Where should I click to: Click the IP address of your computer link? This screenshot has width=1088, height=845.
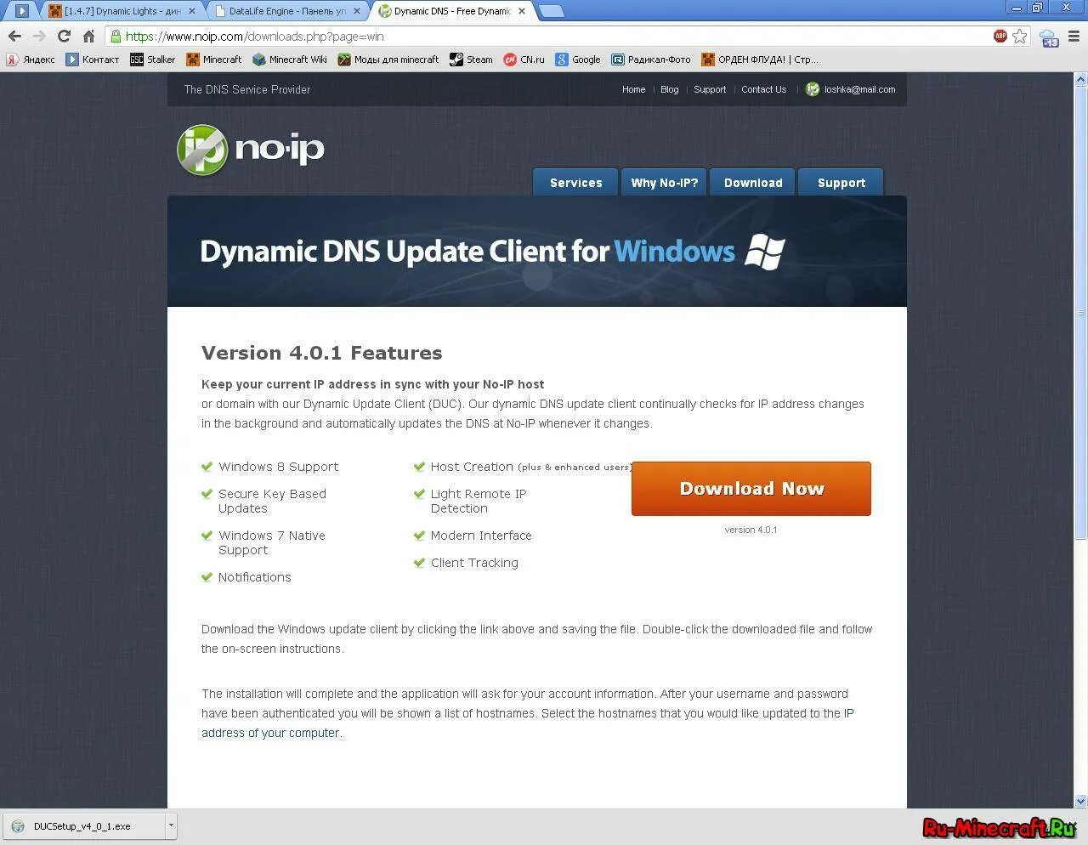(528, 723)
